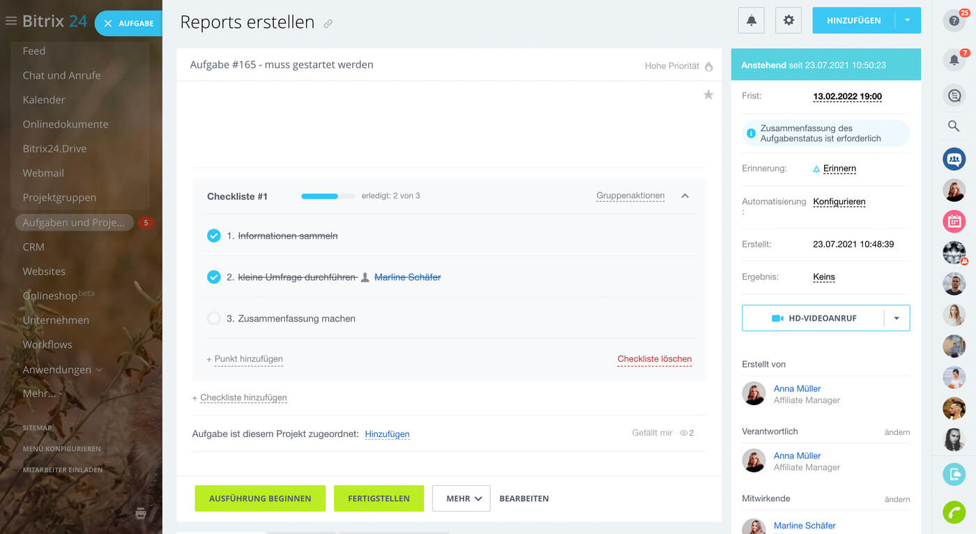Open the help question mark icon
Viewport: 976px width, 534px height.
[954, 20]
